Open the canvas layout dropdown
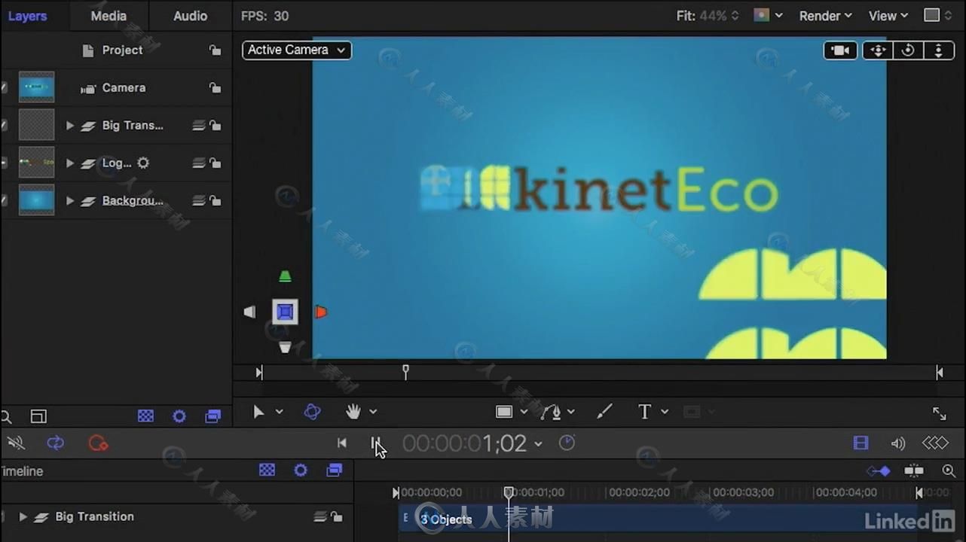This screenshot has height=542, width=966. pyautogui.click(x=938, y=16)
